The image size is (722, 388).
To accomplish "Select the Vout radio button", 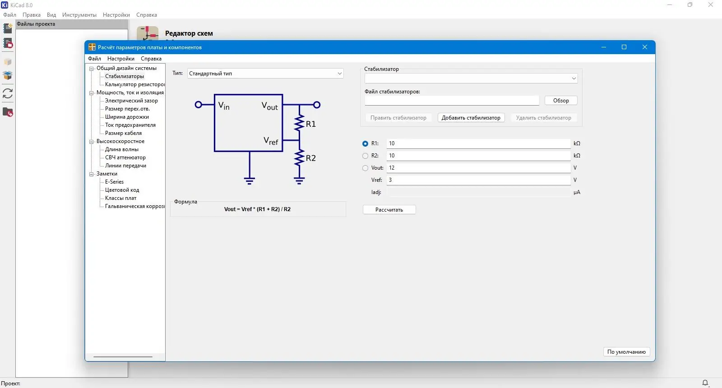I will [x=365, y=168].
